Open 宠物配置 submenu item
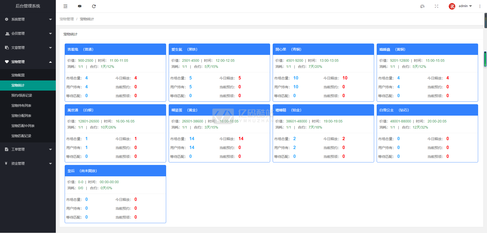 pos(28,75)
